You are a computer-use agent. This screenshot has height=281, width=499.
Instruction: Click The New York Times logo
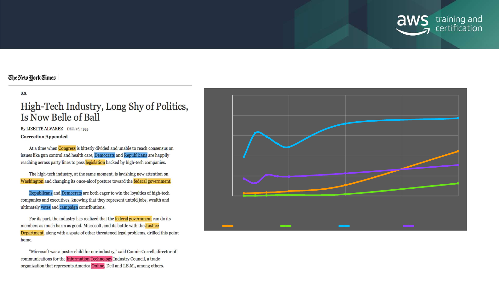point(32,77)
